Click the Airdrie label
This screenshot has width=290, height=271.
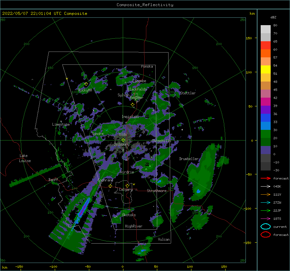(x=127, y=172)
